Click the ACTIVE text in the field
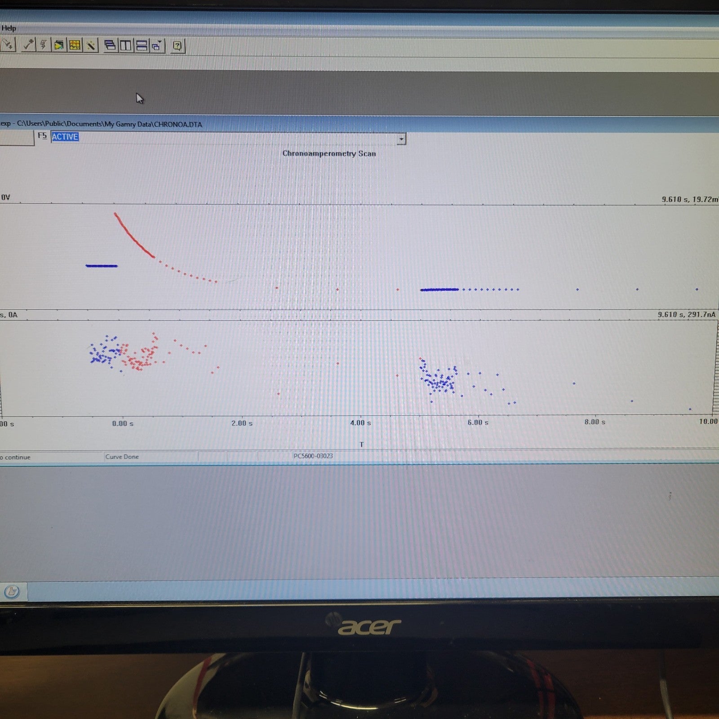Screen dimensions: 719x719 (x=65, y=137)
